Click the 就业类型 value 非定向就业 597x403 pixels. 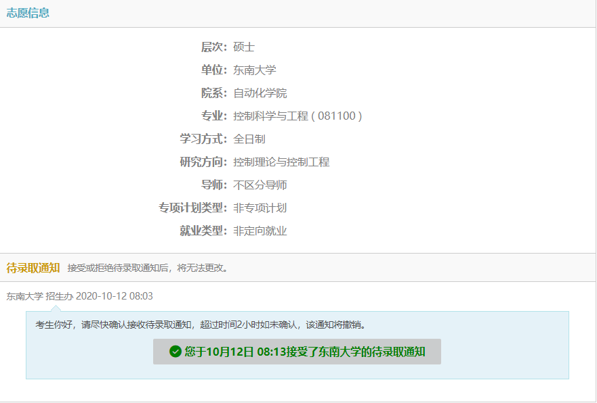pyautogui.click(x=260, y=231)
